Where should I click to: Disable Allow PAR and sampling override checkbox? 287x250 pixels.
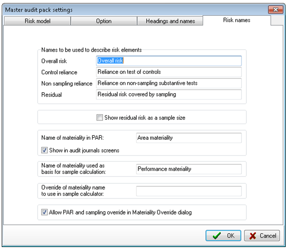[x=44, y=212]
